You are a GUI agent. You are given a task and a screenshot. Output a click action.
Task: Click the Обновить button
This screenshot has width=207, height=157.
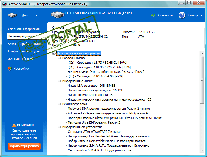[165, 15]
